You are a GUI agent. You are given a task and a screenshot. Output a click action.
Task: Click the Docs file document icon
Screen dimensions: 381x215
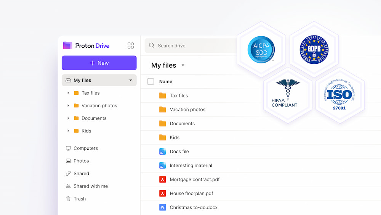click(163, 152)
